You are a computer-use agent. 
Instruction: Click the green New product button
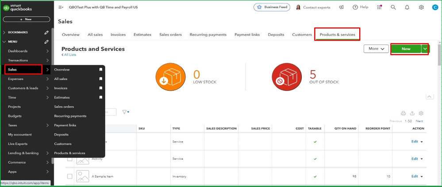click(x=406, y=49)
